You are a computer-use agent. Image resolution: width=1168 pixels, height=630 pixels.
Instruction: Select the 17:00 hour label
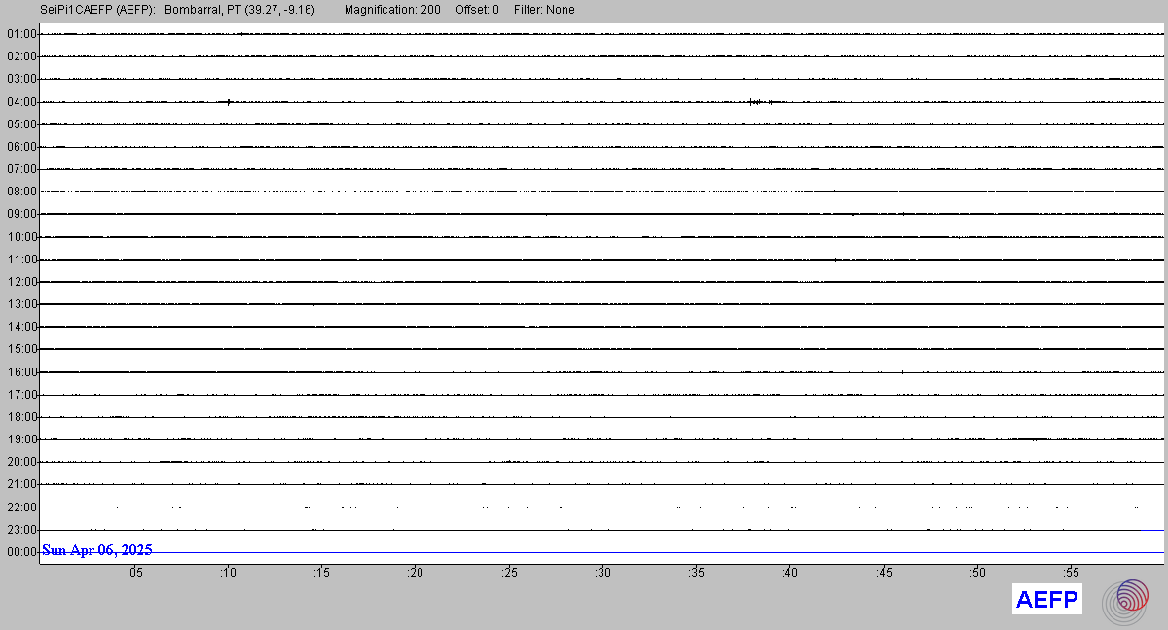tap(21, 395)
